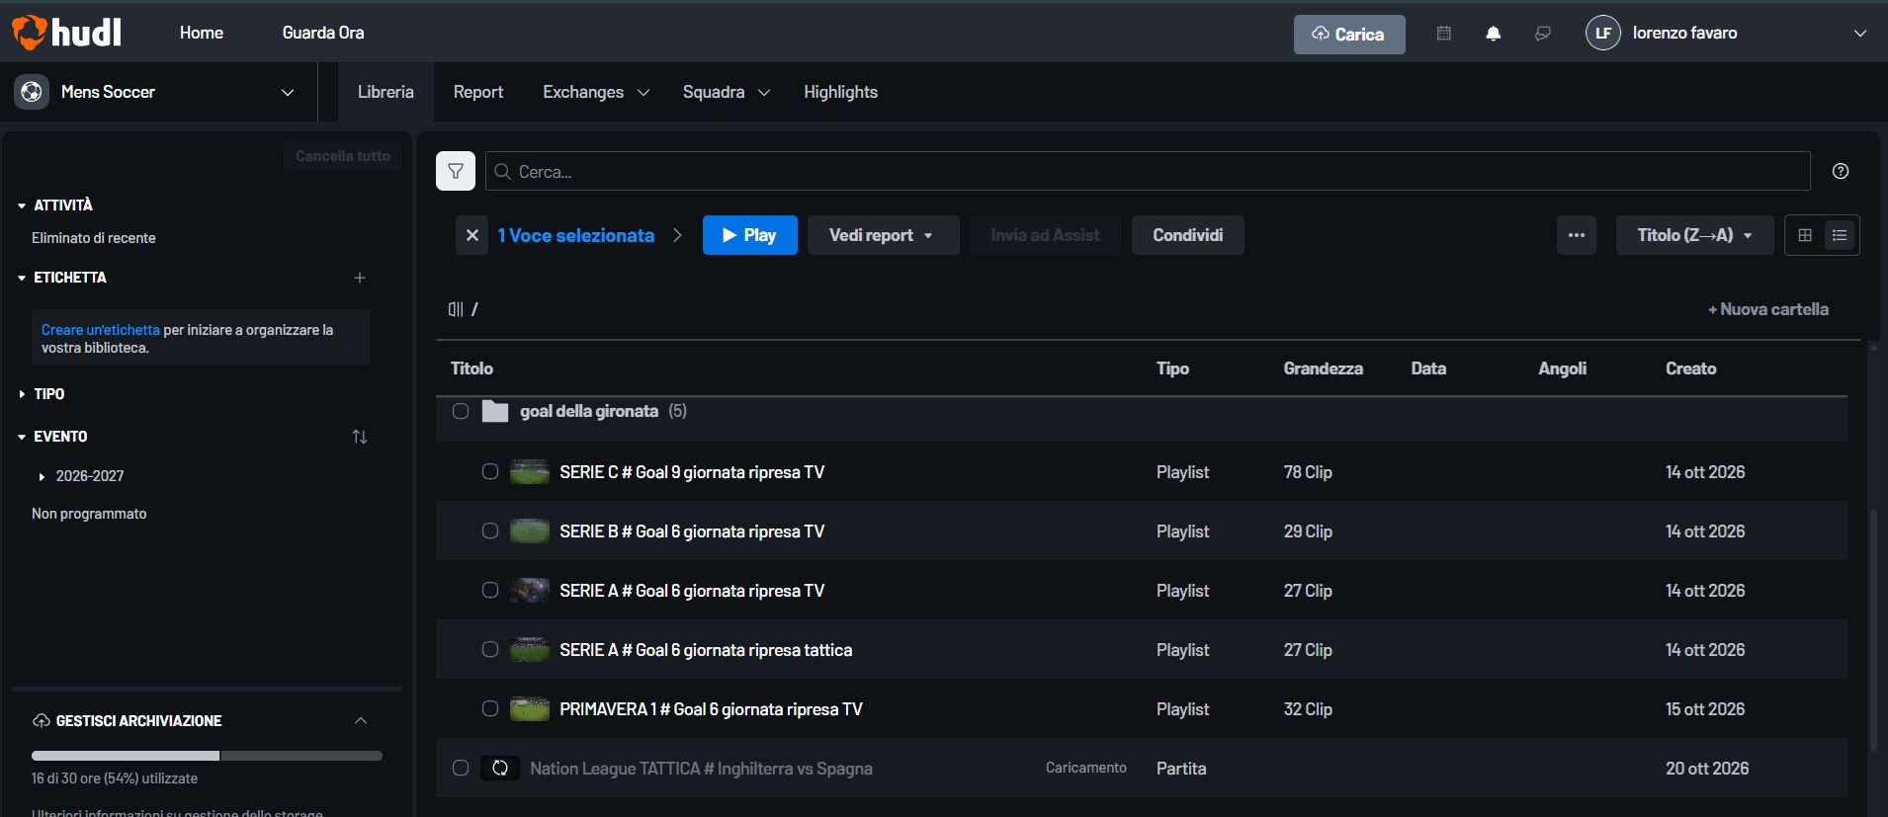Click the Mens Soccer team ball icon

pyautogui.click(x=32, y=92)
